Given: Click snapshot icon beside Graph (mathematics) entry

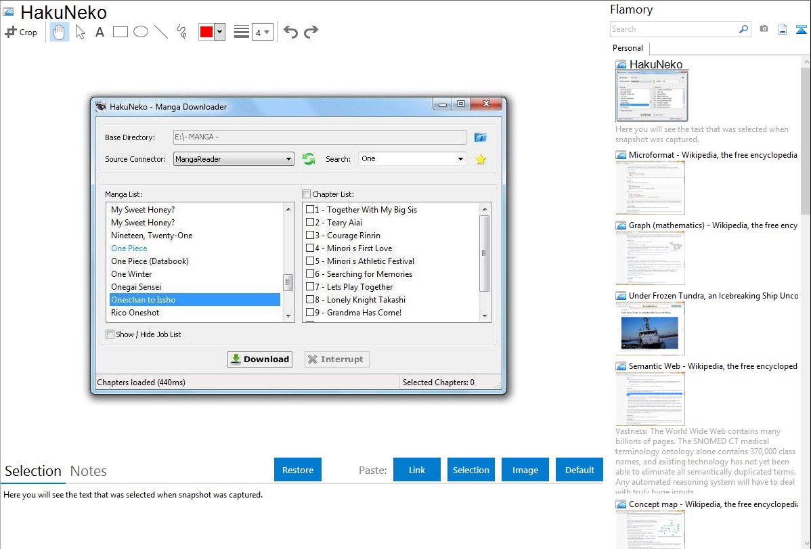Looking at the screenshot, I should pos(621,225).
